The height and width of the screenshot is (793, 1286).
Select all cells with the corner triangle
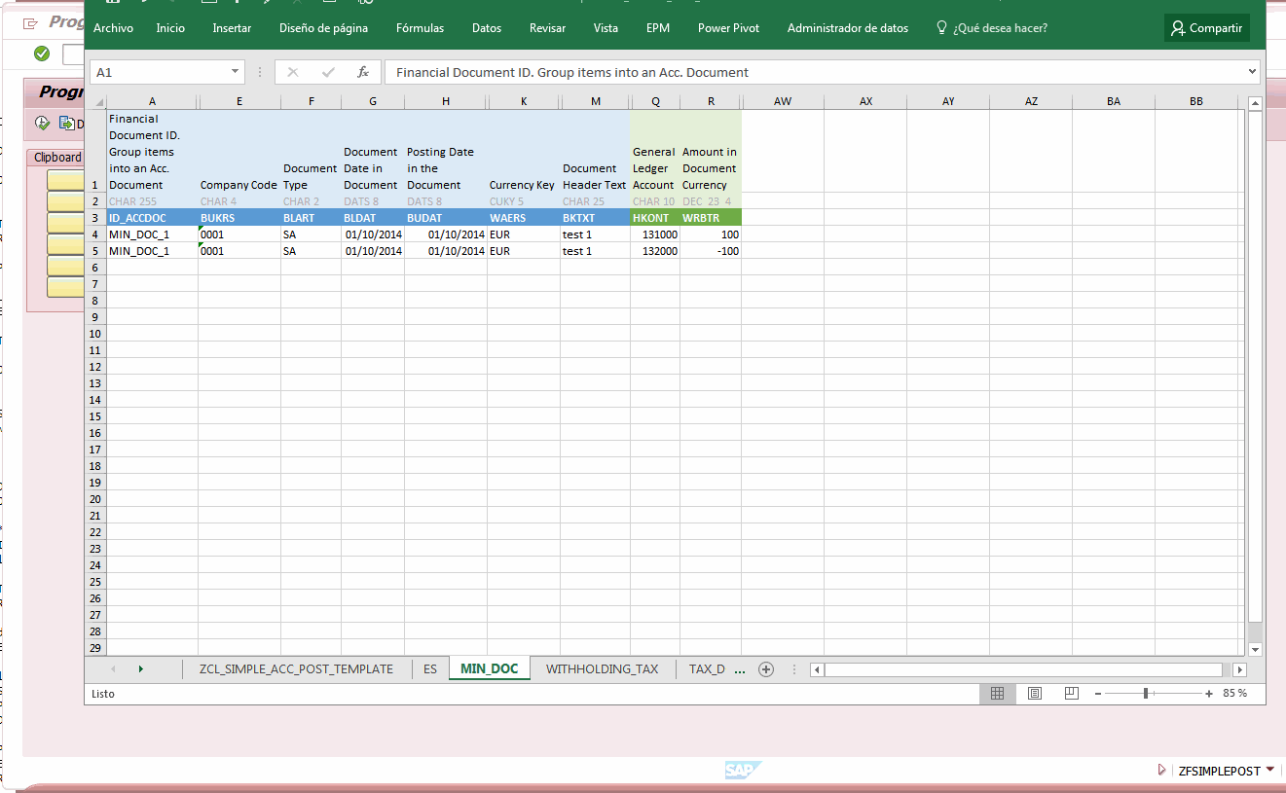coord(97,100)
